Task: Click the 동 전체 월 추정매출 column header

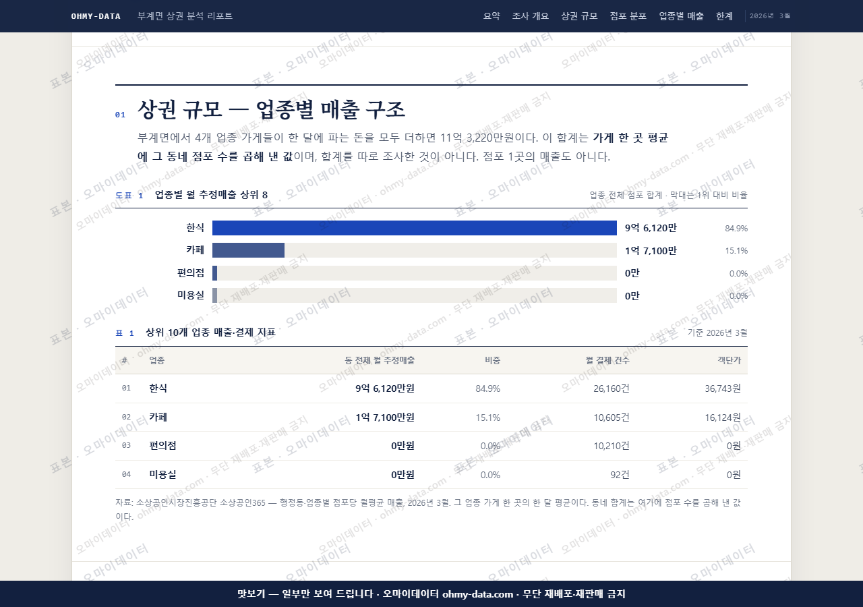Action: coord(380,360)
